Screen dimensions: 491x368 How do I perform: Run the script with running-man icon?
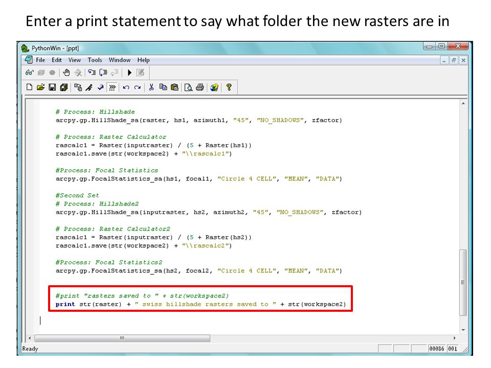click(89, 87)
